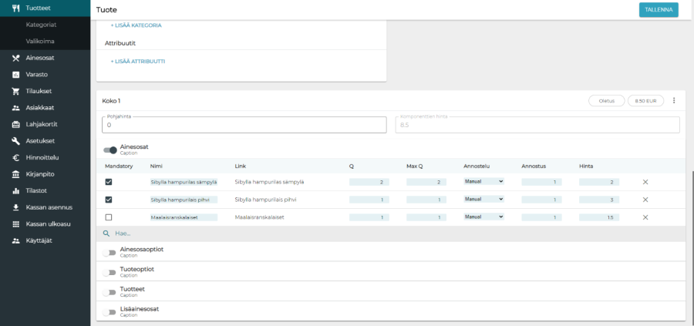Screen dimensions: 694x326
Task: Enable the Tuoteoptiot toggle
Action: pos(110,273)
